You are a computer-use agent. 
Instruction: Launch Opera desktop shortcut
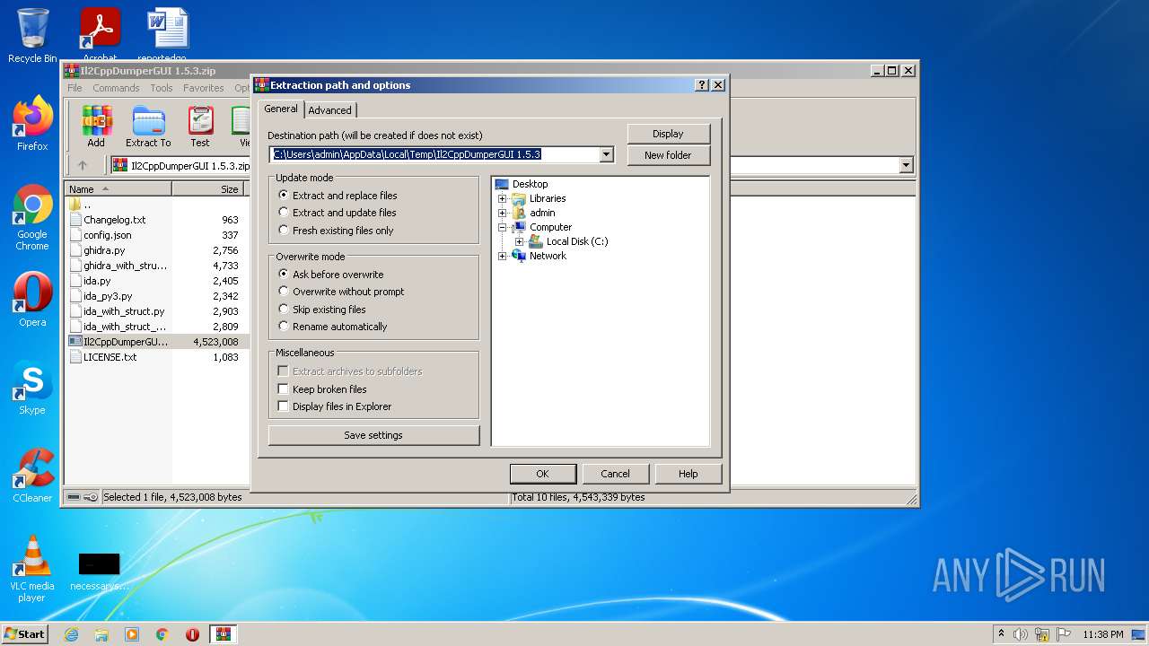click(x=32, y=300)
